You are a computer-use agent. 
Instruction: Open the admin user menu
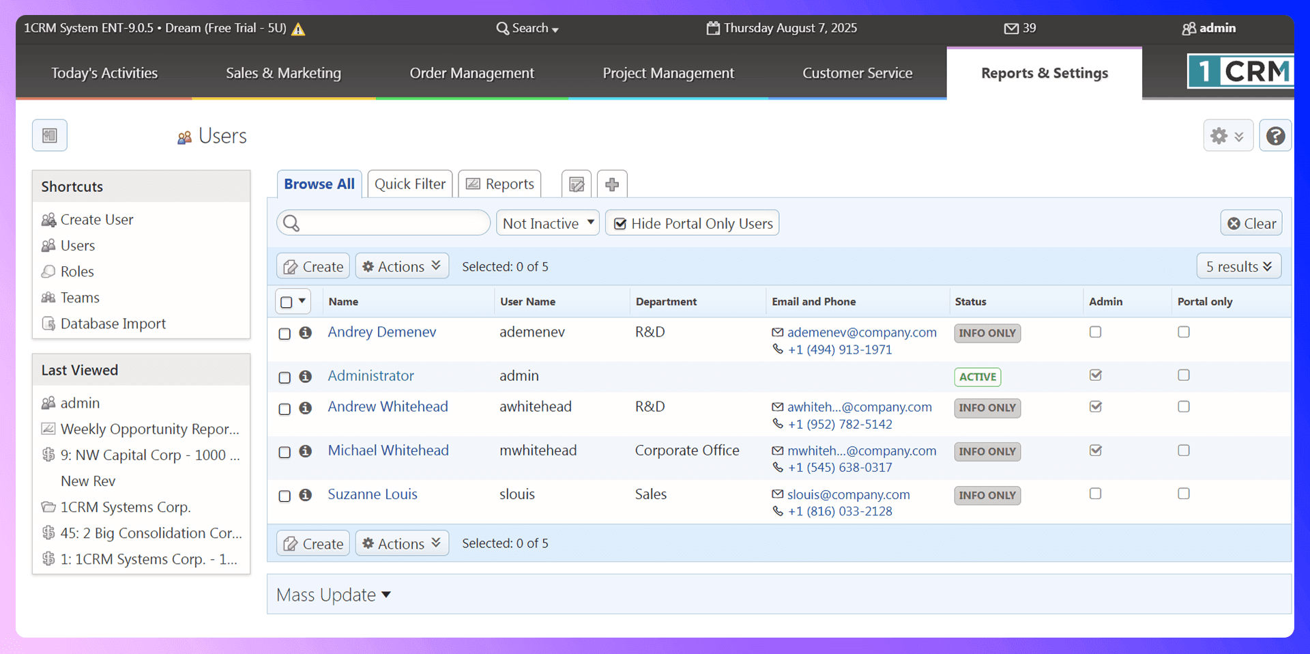pos(1209,28)
